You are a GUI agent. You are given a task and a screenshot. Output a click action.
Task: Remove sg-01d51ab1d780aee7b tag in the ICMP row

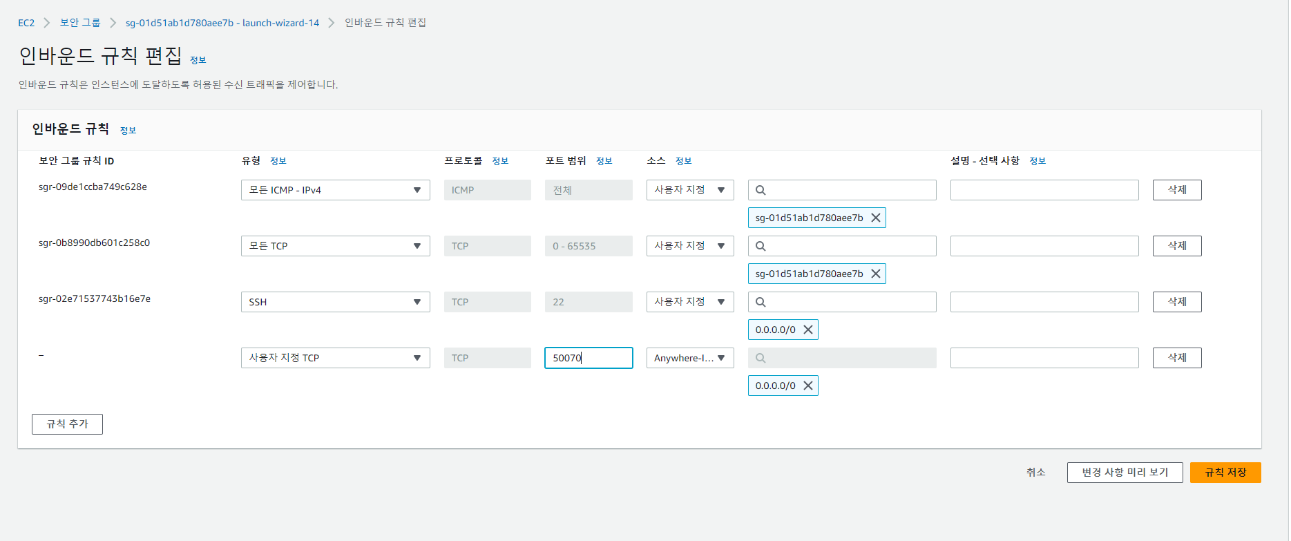(x=875, y=218)
